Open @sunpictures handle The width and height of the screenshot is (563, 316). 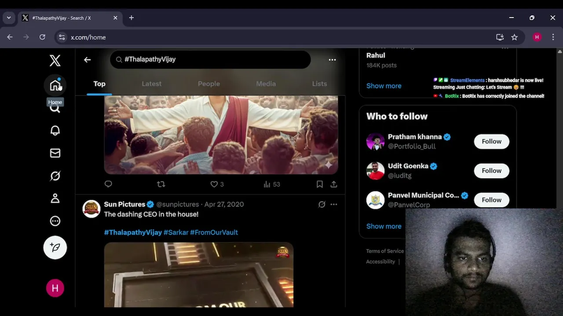click(178, 204)
